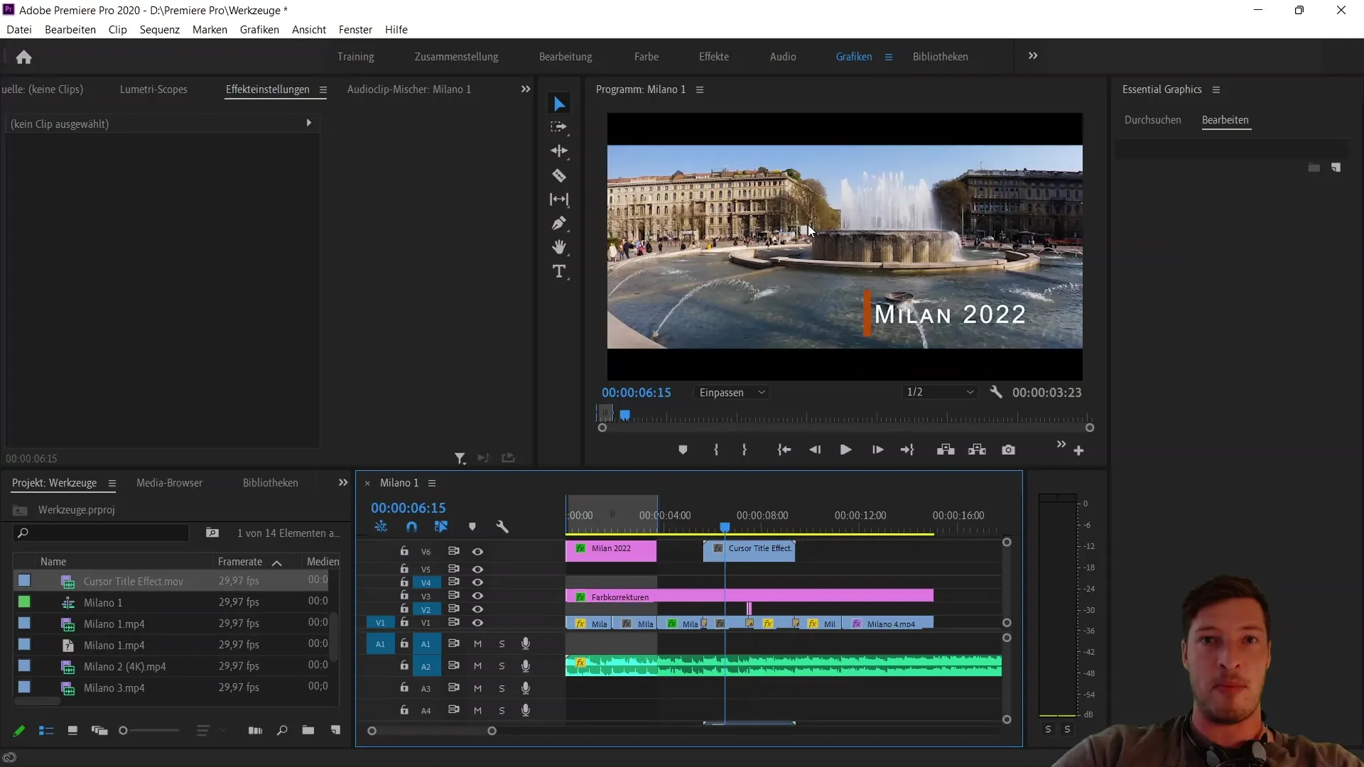This screenshot has width=1364, height=767.
Task: Toggle visibility of V3 Farbkorrekturen track
Action: tap(479, 596)
